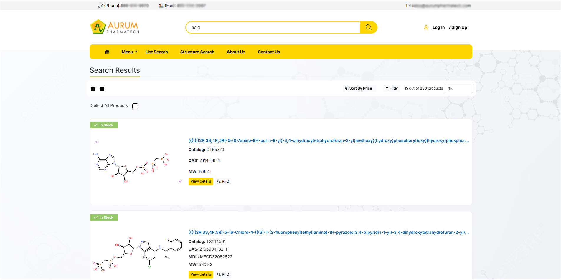Click the email envelope icon

click(x=408, y=6)
